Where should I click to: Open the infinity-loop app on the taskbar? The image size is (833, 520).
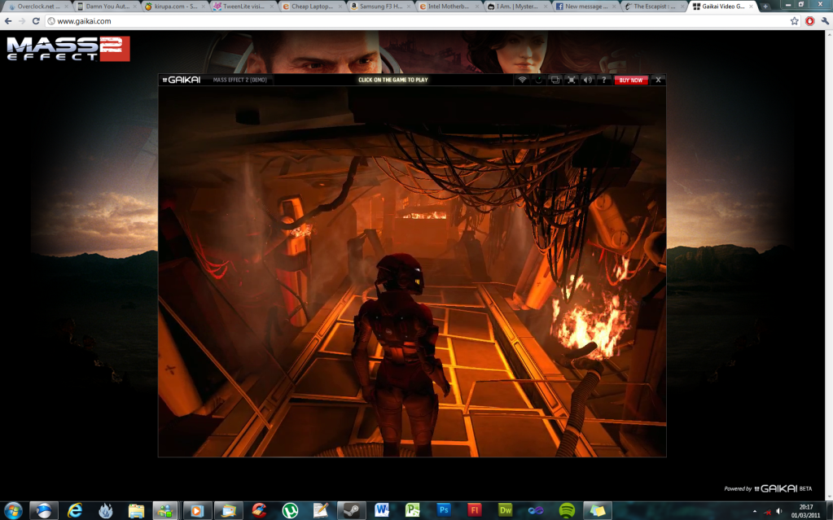pyautogui.click(x=536, y=510)
